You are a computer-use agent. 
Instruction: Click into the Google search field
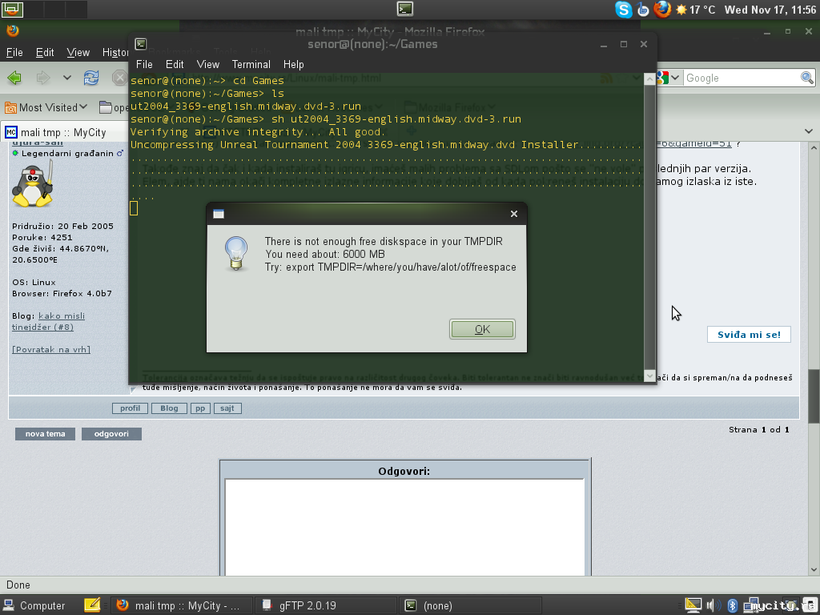point(742,78)
